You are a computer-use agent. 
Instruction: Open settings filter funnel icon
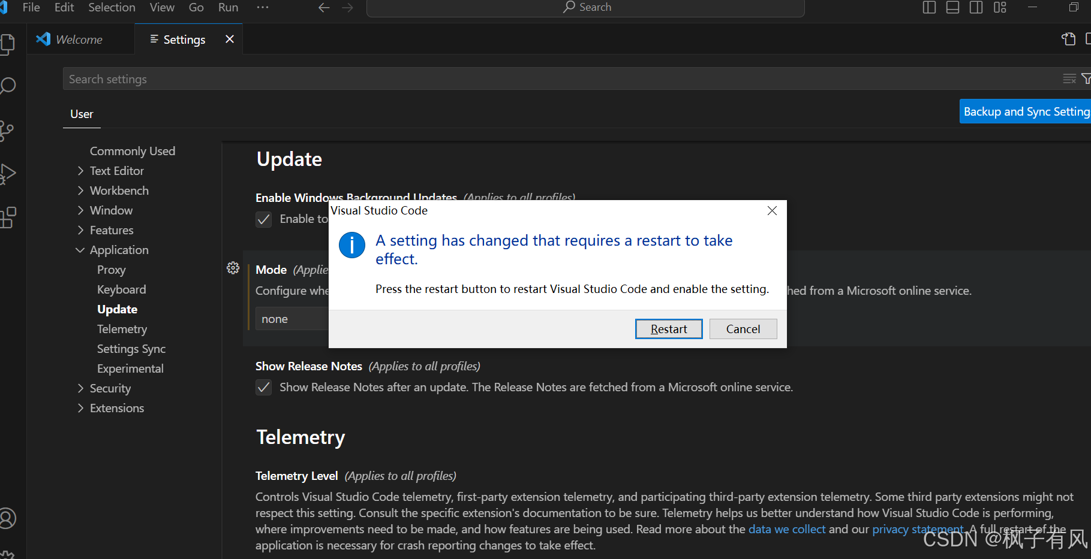[x=1086, y=78]
